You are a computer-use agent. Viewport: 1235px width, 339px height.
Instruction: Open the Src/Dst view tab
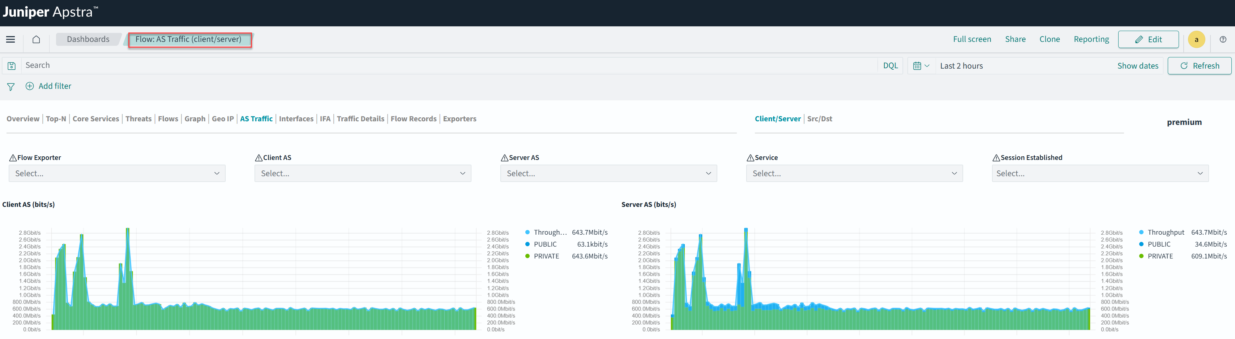tap(819, 119)
